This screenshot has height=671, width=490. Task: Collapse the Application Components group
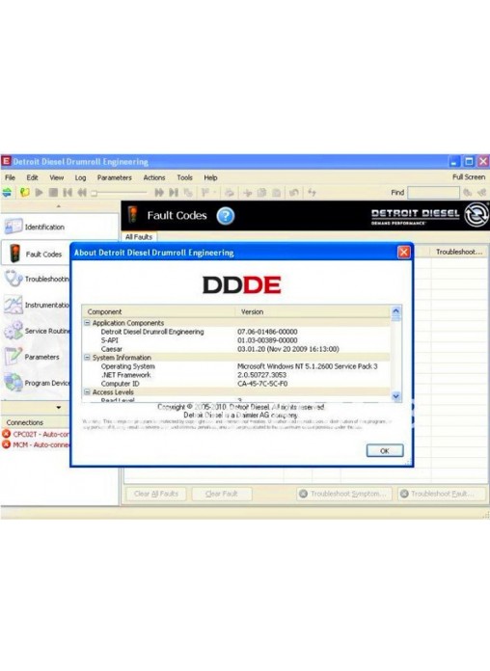(87, 323)
